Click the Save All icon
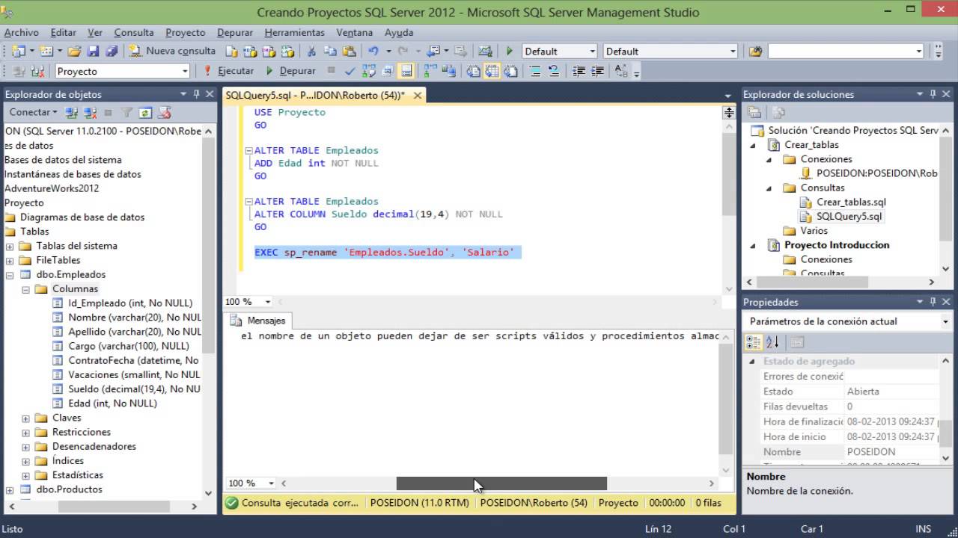 pyautogui.click(x=112, y=51)
